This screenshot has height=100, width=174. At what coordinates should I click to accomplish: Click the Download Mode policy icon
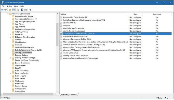61,23
